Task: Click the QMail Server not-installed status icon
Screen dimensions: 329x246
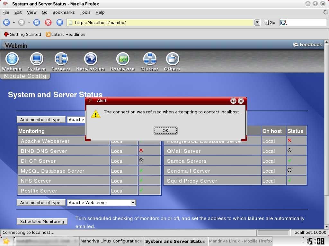Action: tap(289, 150)
